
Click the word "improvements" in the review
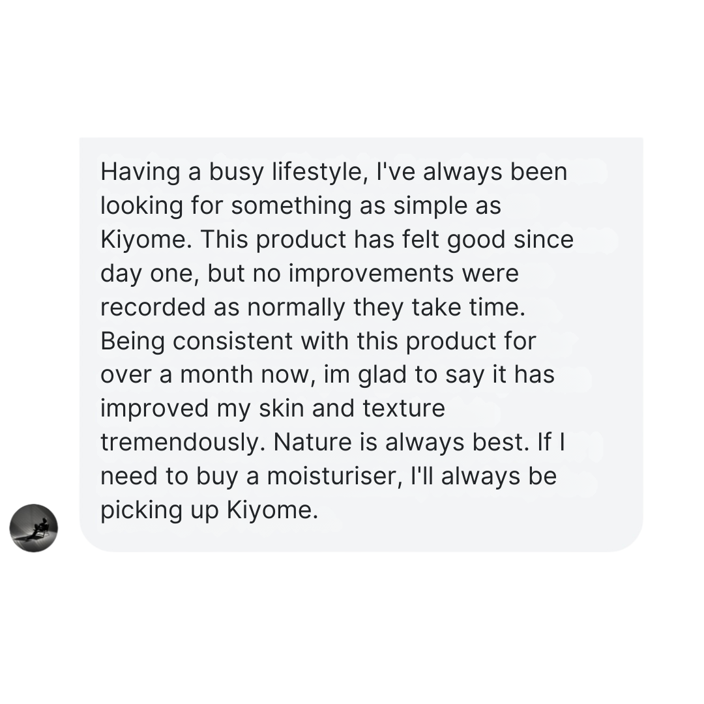[372, 274]
